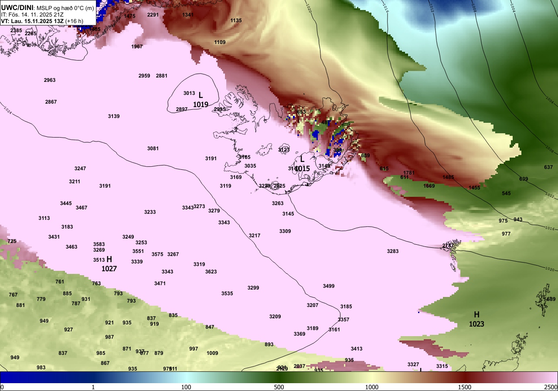Click the 1000 label on the colour scale
The width and height of the screenshot is (558, 391).
[372, 387]
